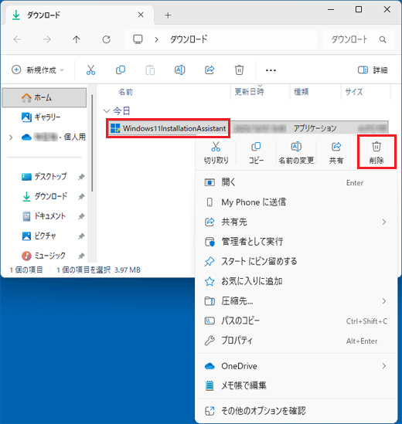Screen dimensions: 402x424
Task: Open ミュージック in the sidebar
Action: click(44, 256)
